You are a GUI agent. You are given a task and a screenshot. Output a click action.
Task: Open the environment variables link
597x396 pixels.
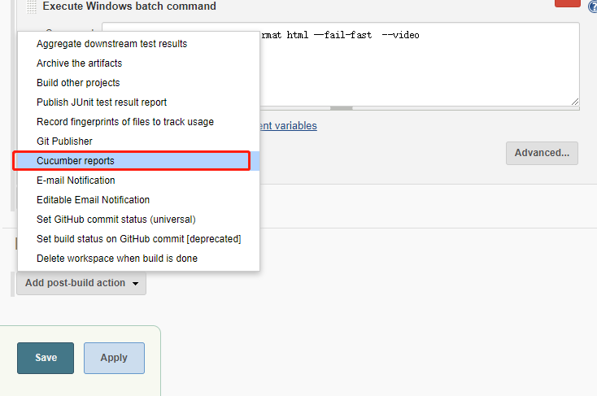pyautogui.click(x=288, y=125)
